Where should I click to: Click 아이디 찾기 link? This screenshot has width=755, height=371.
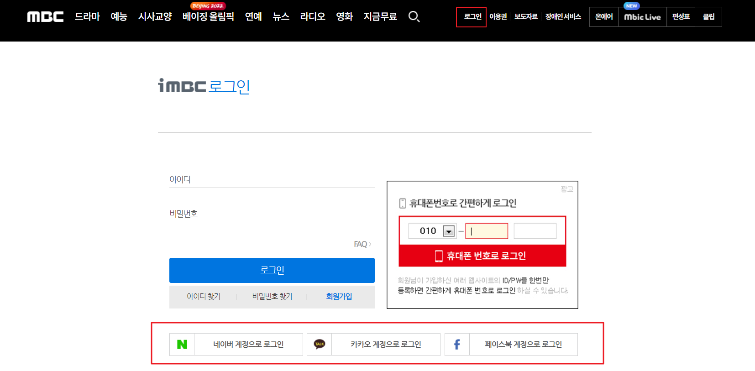[x=204, y=297]
